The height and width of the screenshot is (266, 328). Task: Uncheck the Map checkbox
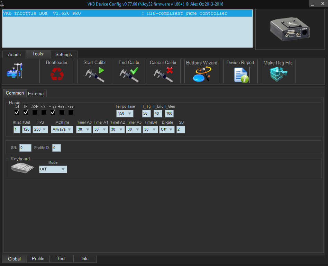coord(53,112)
